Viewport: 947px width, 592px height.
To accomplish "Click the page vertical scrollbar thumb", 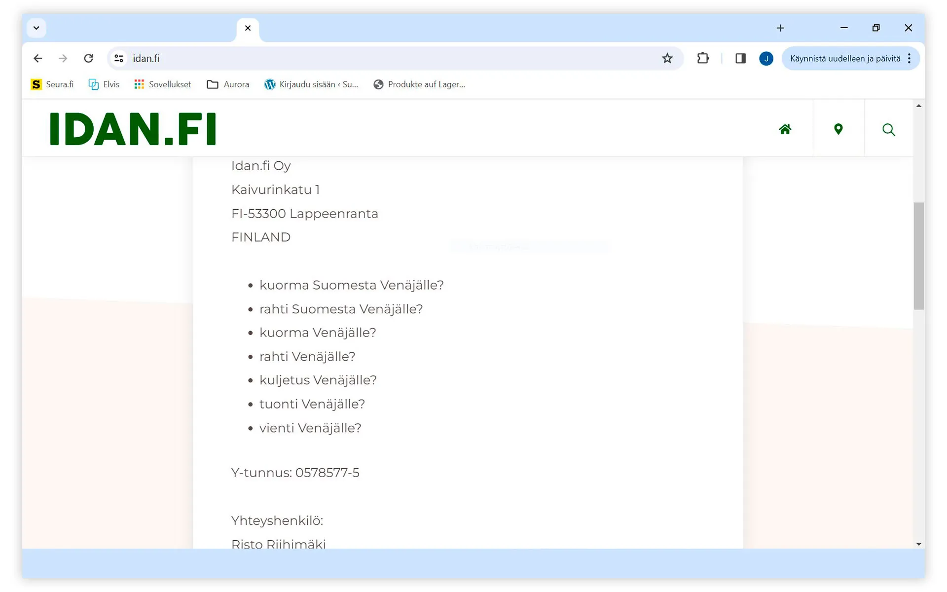I will [918, 256].
